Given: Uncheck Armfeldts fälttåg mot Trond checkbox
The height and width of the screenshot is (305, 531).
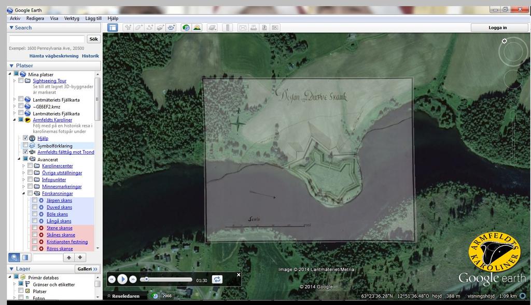Looking at the screenshot, I should (x=25, y=152).
